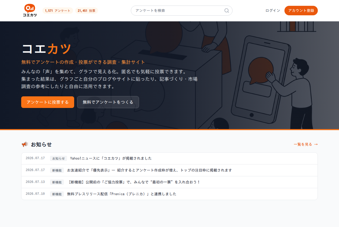Open the お友達紹介で優先表示 announcement
Image resolution: width=339 pixels, height=227 pixels.
pos(169,170)
